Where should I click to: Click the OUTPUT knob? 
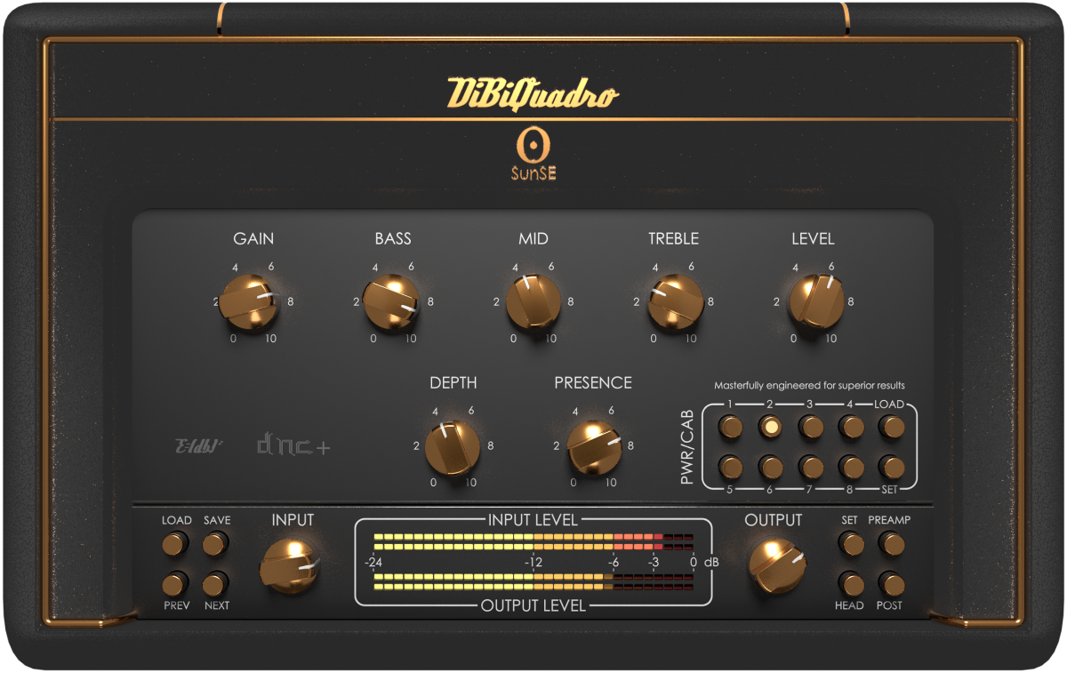(777, 566)
